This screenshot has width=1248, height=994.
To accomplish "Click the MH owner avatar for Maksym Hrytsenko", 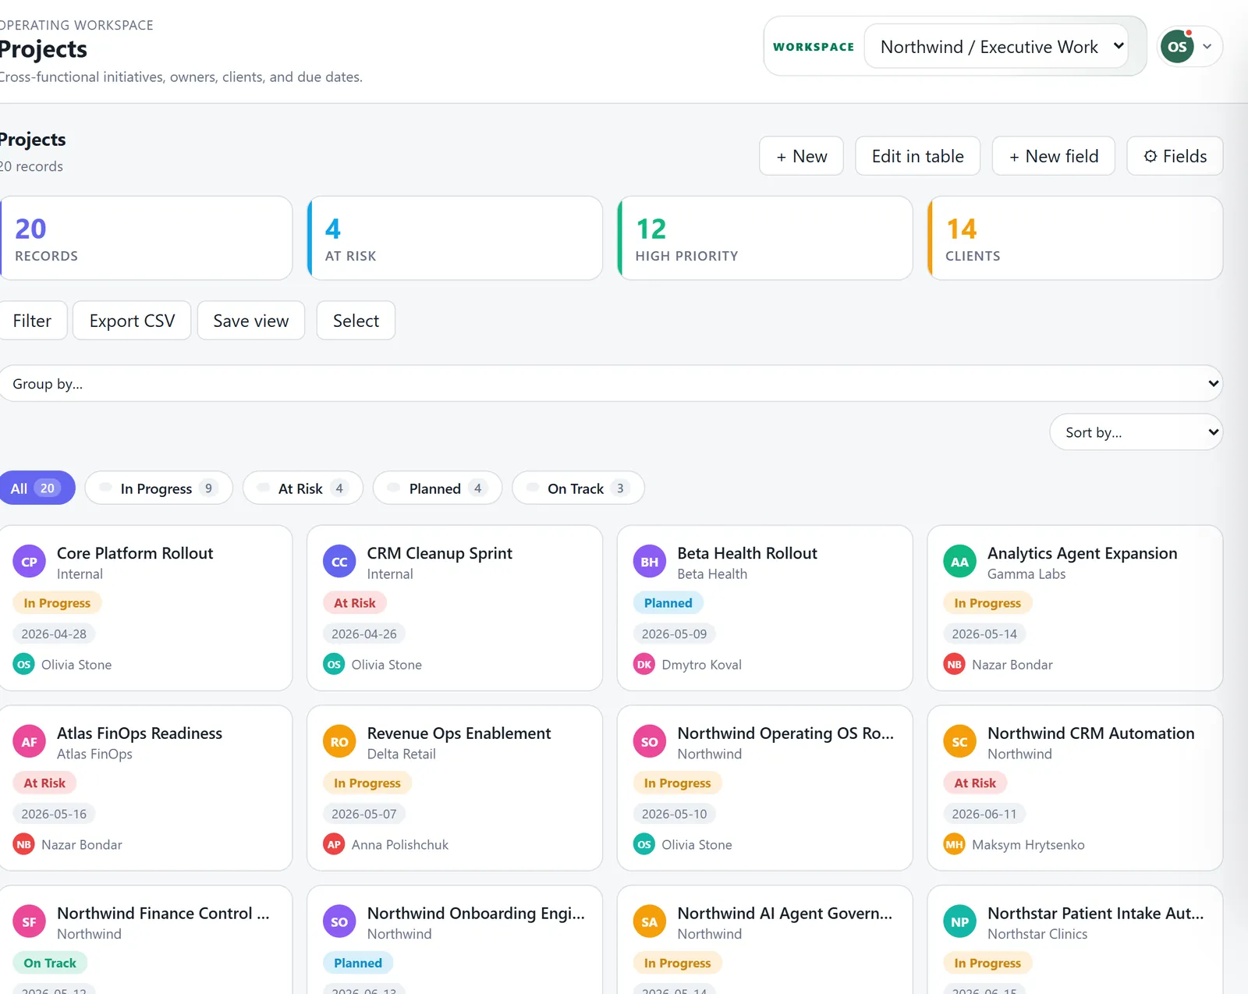I will (954, 845).
